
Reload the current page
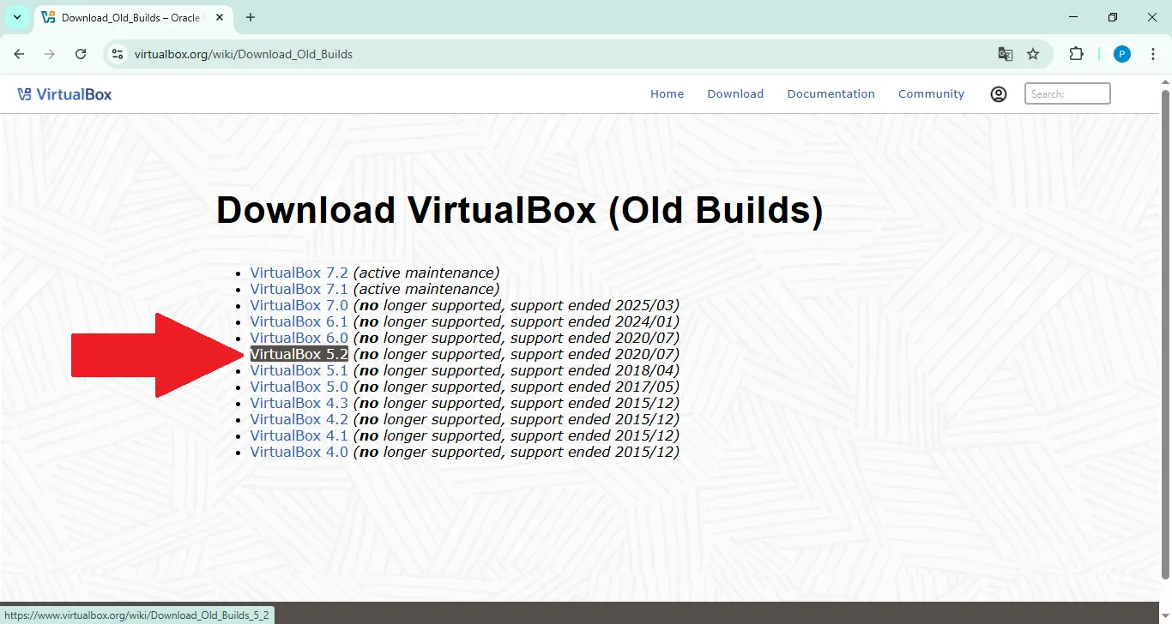[81, 53]
